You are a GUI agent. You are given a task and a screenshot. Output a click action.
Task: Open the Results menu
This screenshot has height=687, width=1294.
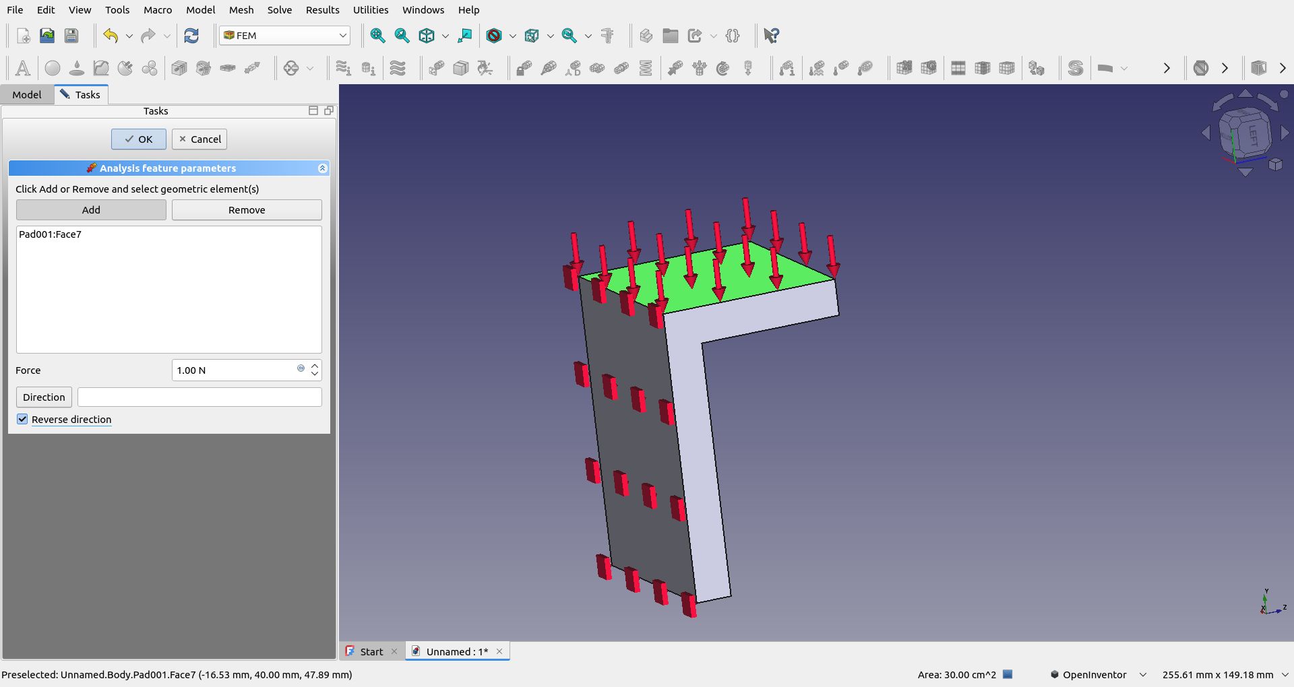click(x=323, y=10)
